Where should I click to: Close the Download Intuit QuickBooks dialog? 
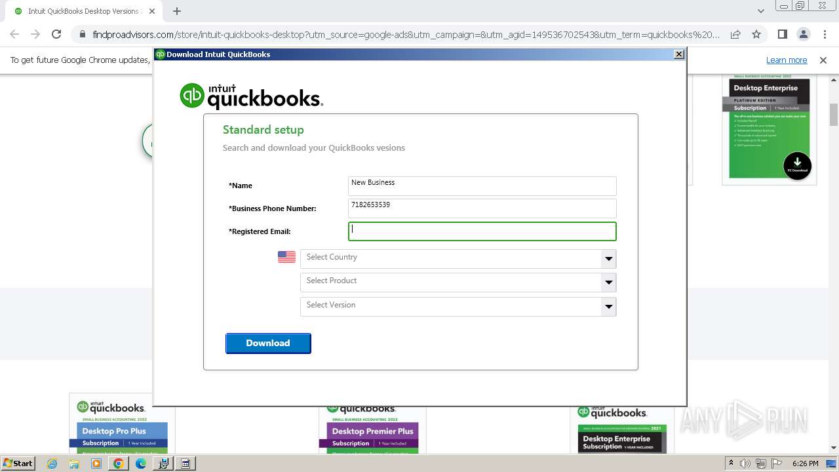coord(679,54)
